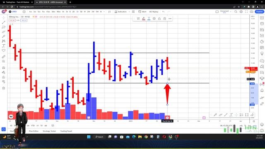Screen dimensions: 265x149
Task: Reload the browser page
Action: [x=12, y=7]
